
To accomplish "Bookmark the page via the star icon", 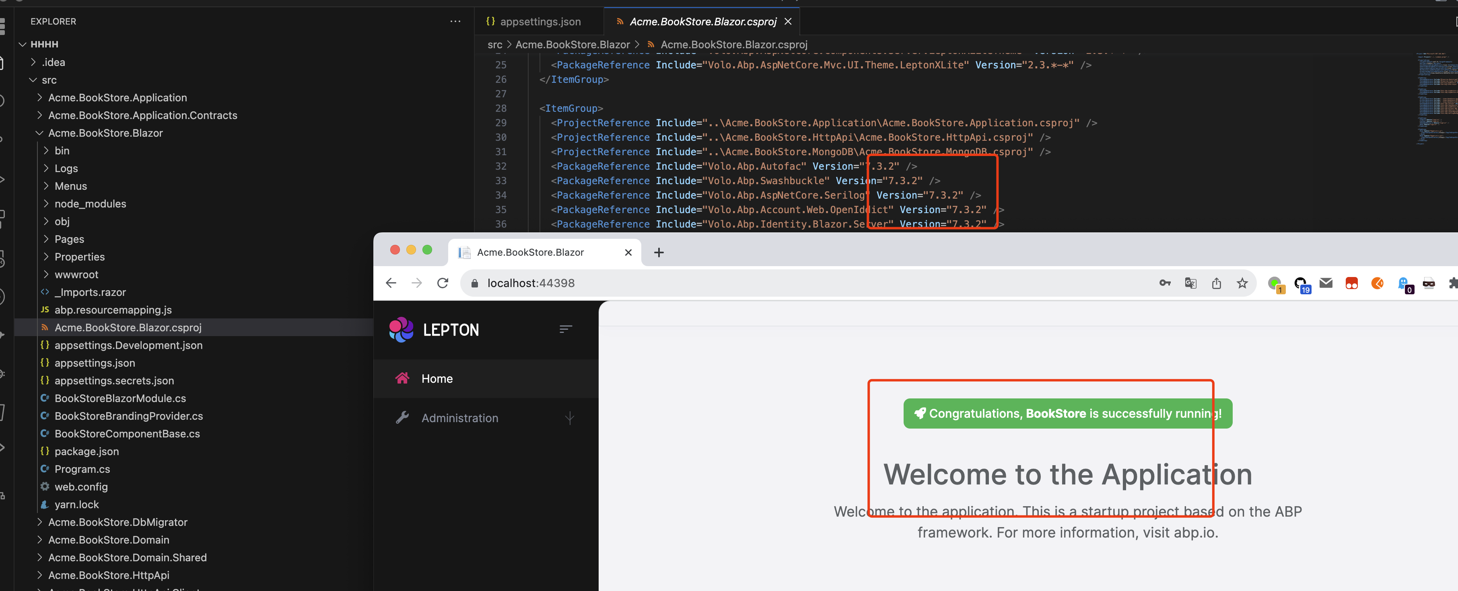I will (1242, 283).
